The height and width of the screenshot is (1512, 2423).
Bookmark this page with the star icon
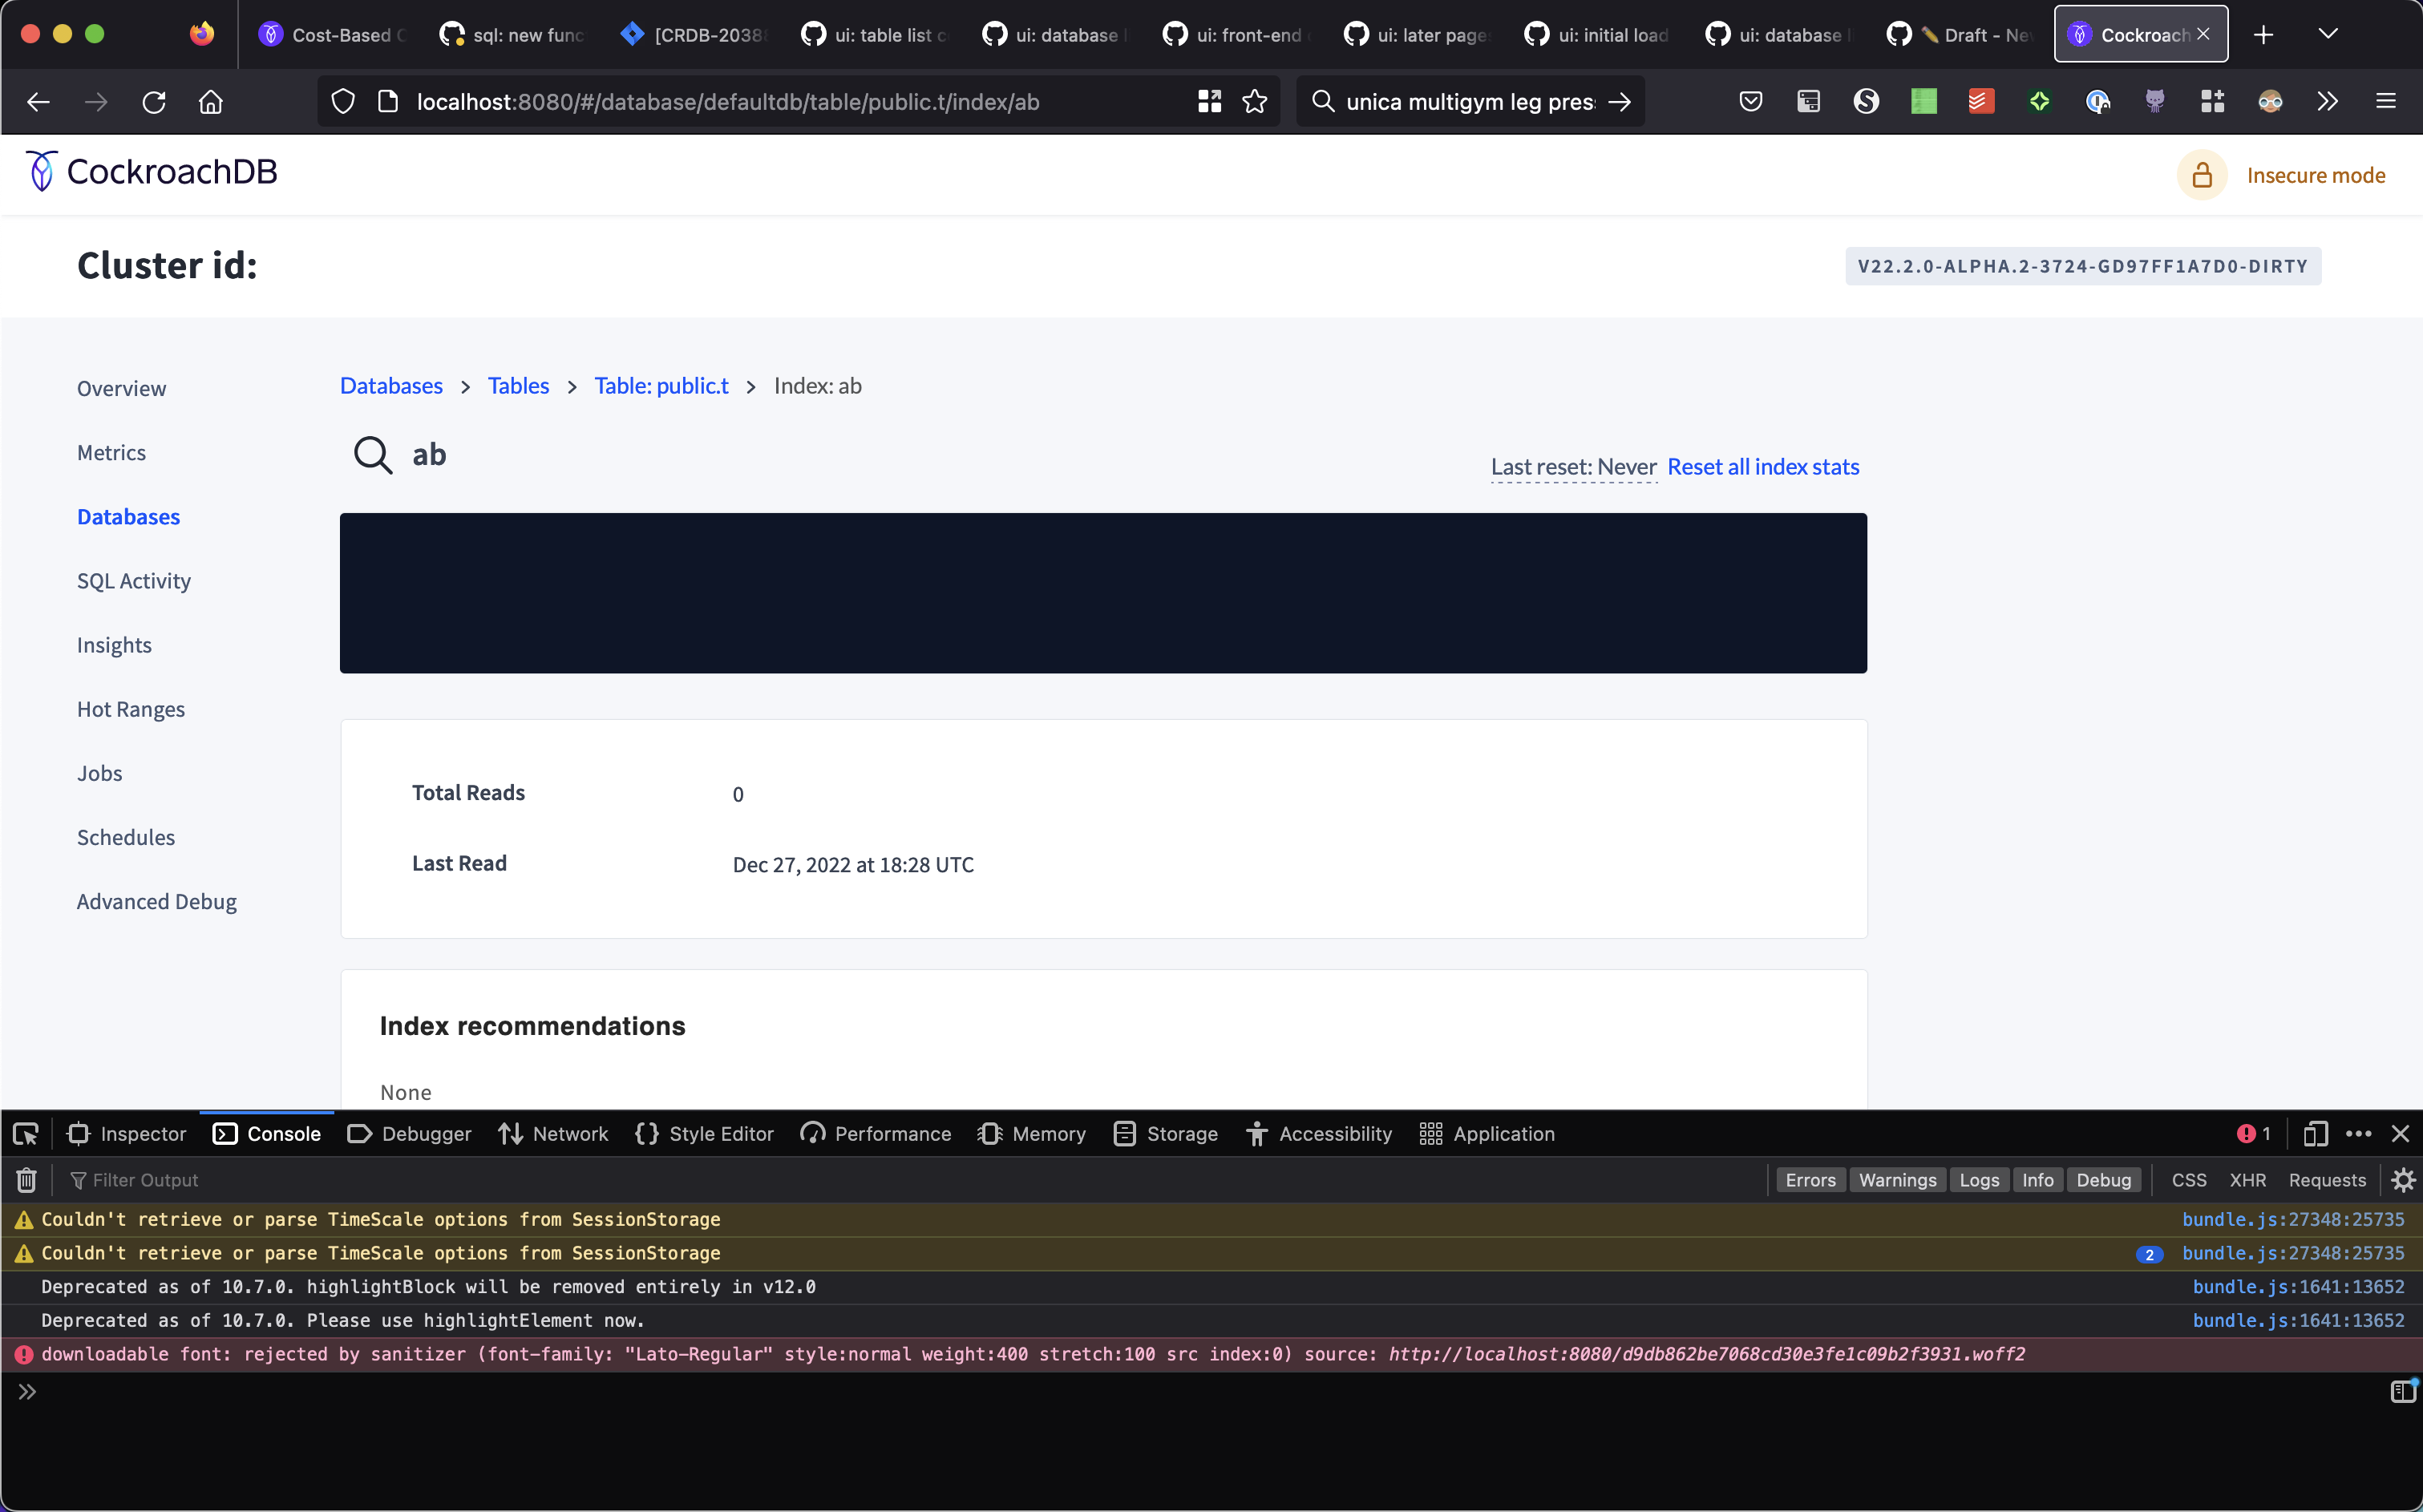[x=1255, y=102]
